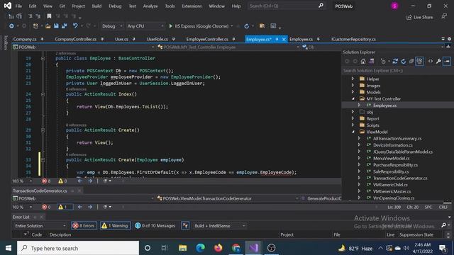
Task: Go to next issue arrow in editor status
Action: coord(90,181)
